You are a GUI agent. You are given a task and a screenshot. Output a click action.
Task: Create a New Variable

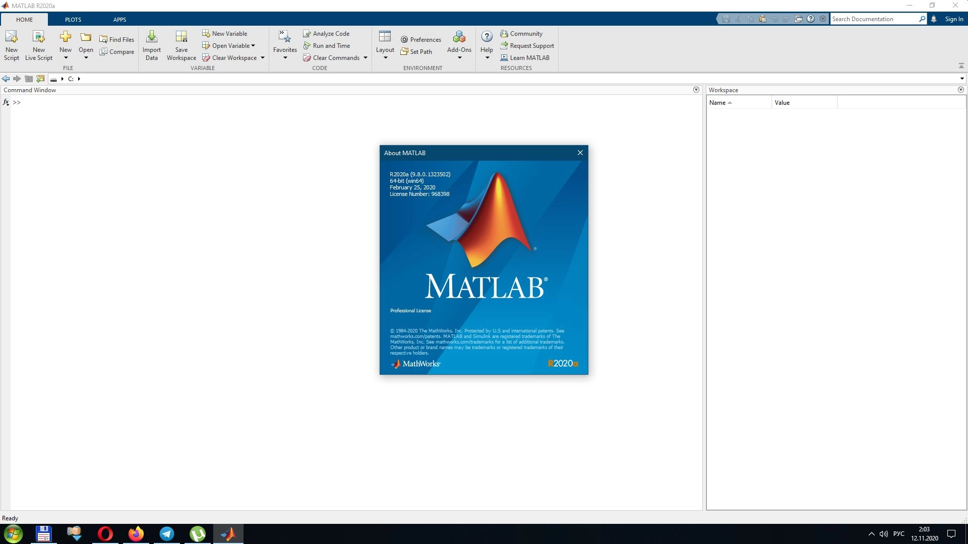click(225, 33)
